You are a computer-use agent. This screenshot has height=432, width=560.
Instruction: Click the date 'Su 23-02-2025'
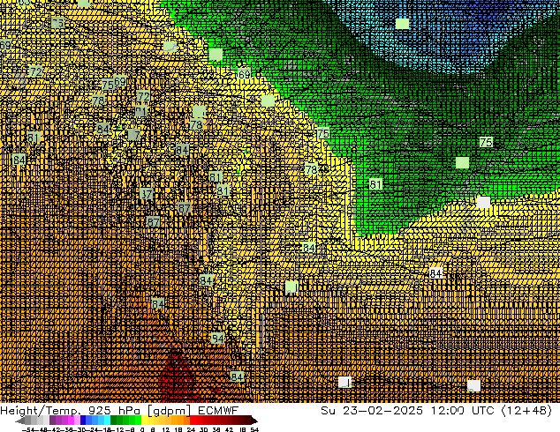click(x=372, y=410)
